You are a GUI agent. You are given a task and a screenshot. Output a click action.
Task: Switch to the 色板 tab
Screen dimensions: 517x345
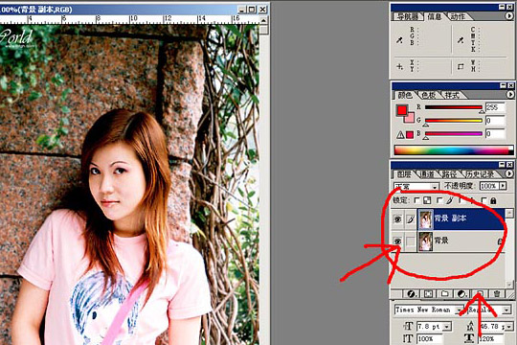tap(428, 96)
